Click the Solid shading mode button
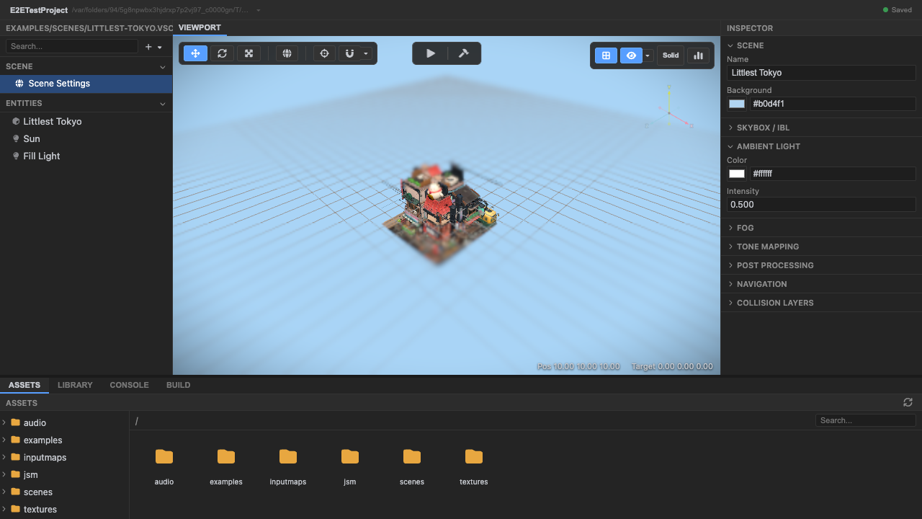The width and height of the screenshot is (922, 519). (671, 56)
